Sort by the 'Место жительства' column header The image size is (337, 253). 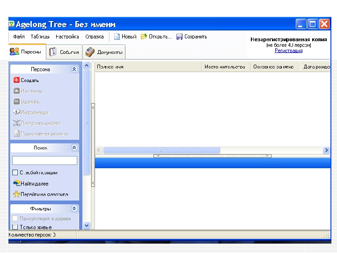[x=226, y=67]
